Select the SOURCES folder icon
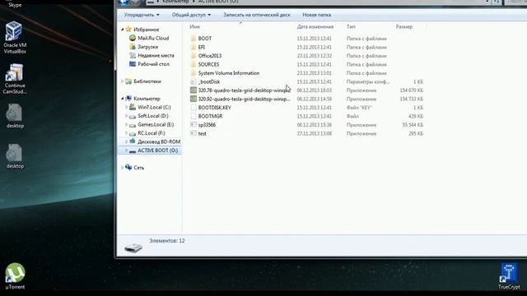527x296 pixels. click(194, 64)
